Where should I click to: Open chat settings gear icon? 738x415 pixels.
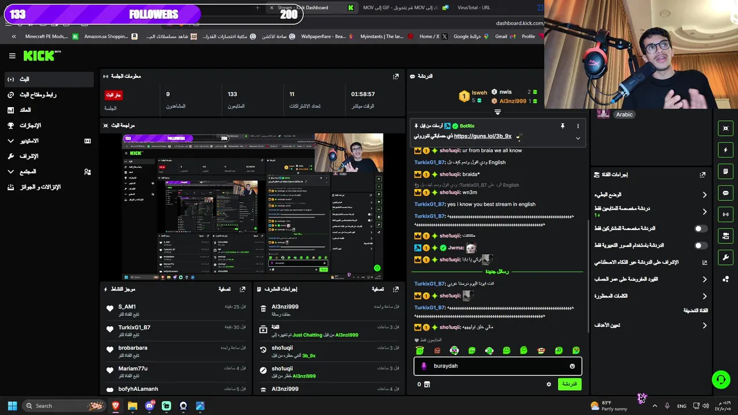pos(549,384)
